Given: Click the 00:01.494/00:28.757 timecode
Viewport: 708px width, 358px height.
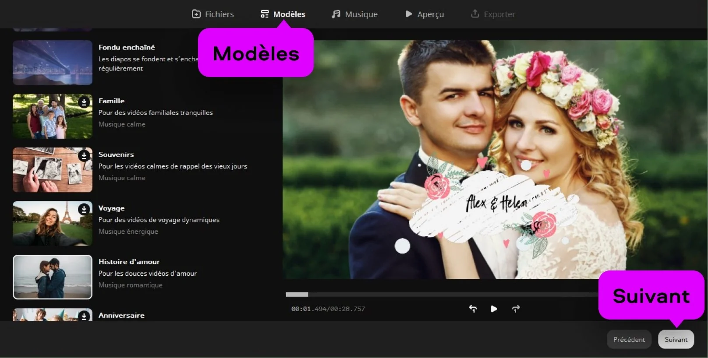Looking at the screenshot, I should pyautogui.click(x=328, y=309).
